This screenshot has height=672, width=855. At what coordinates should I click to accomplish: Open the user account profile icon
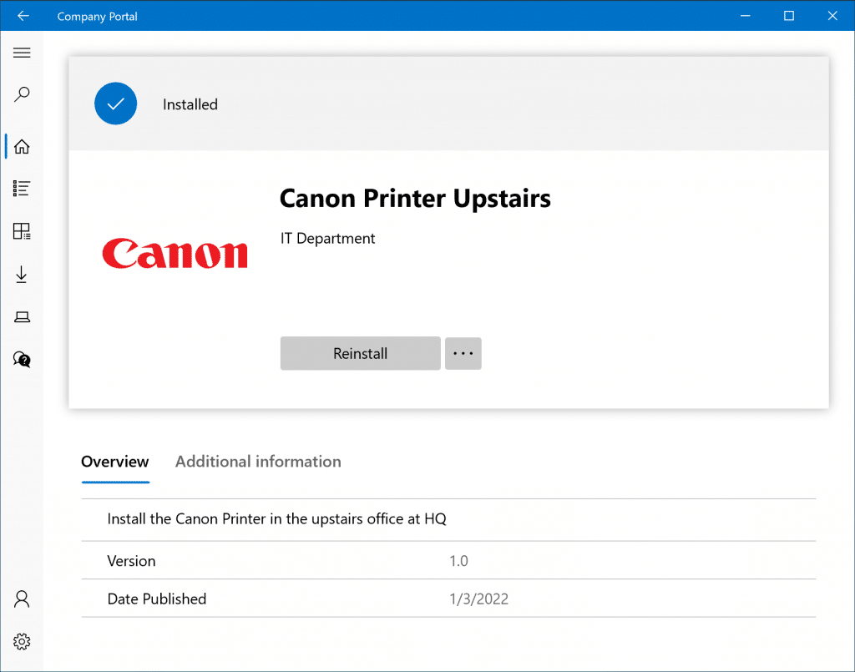point(23,599)
